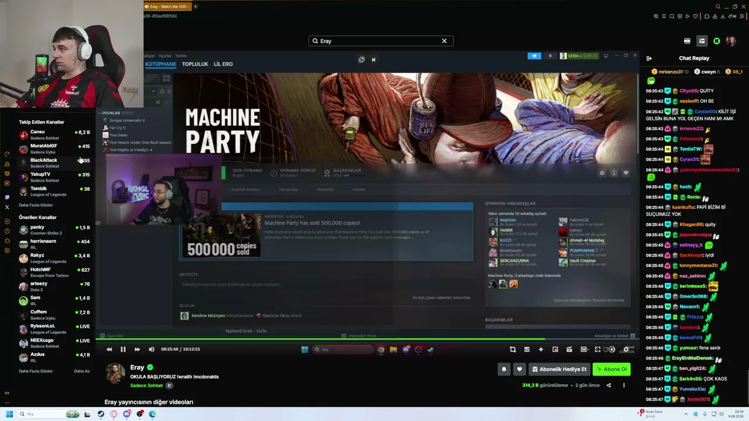Seek on the green video progress bar
749x421 pixels.
367,339
